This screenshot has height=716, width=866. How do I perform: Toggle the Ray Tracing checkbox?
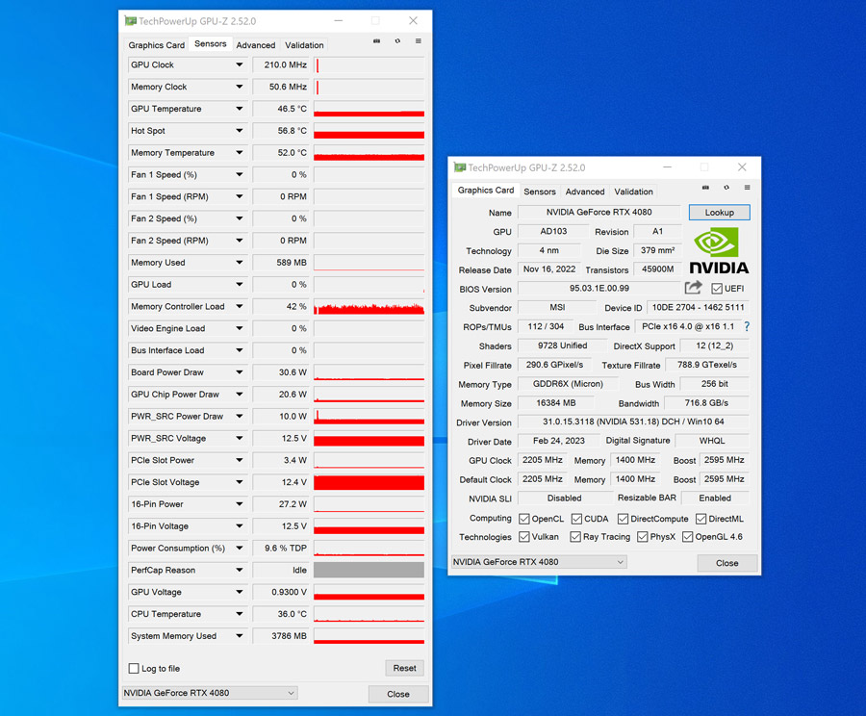click(x=575, y=537)
